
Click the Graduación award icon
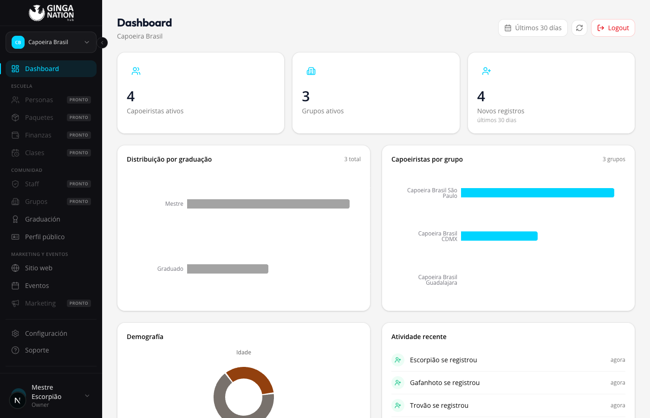point(15,219)
